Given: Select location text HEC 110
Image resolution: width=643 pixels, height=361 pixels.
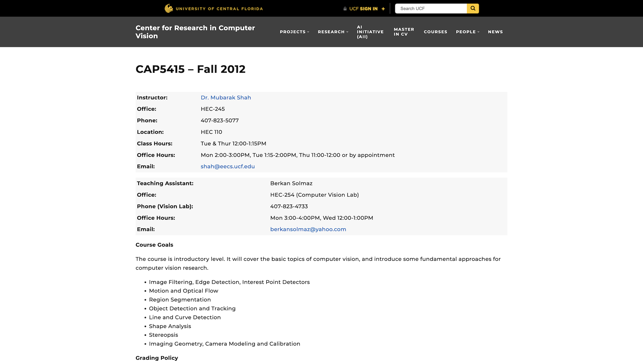Looking at the screenshot, I should (211, 132).
